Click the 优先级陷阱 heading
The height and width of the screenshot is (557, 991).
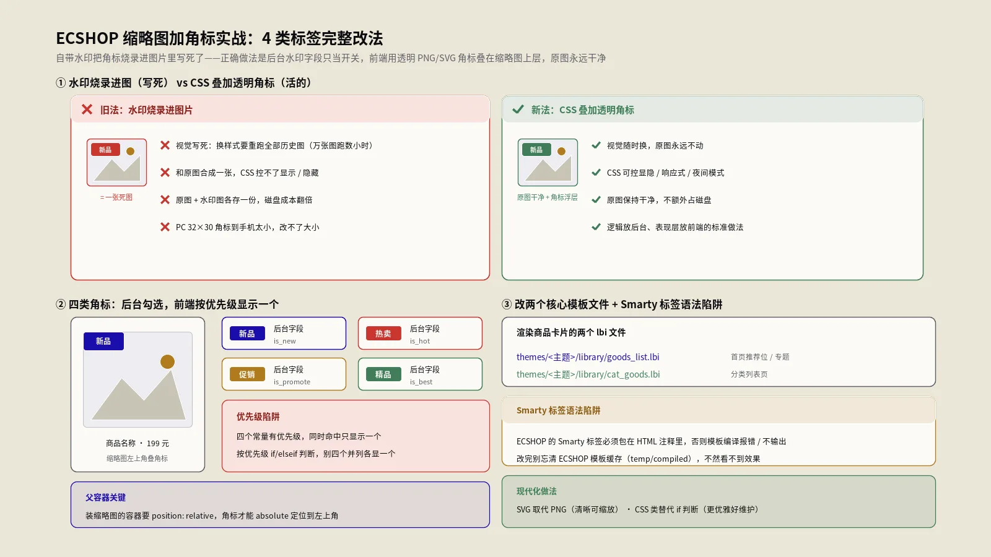(258, 417)
